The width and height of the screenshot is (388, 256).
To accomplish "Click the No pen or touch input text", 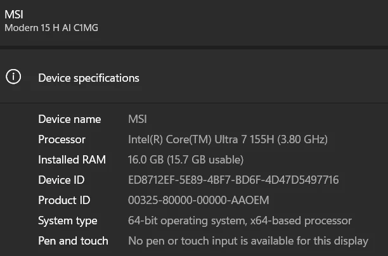I will 248,241.
